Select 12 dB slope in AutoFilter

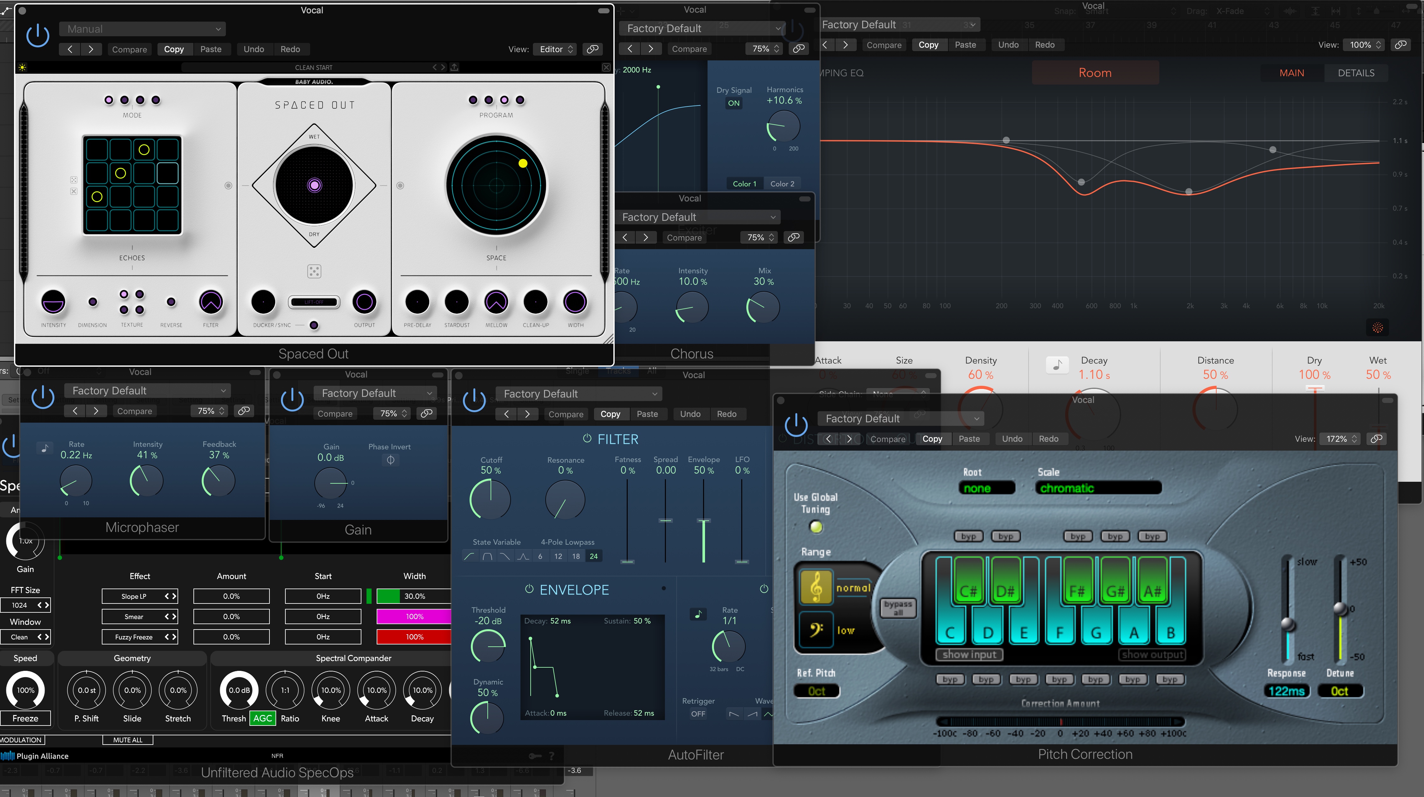558,556
